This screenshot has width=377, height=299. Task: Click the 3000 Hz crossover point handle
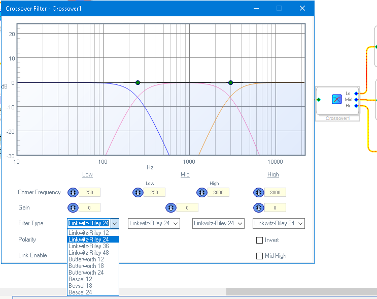[230, 83]
